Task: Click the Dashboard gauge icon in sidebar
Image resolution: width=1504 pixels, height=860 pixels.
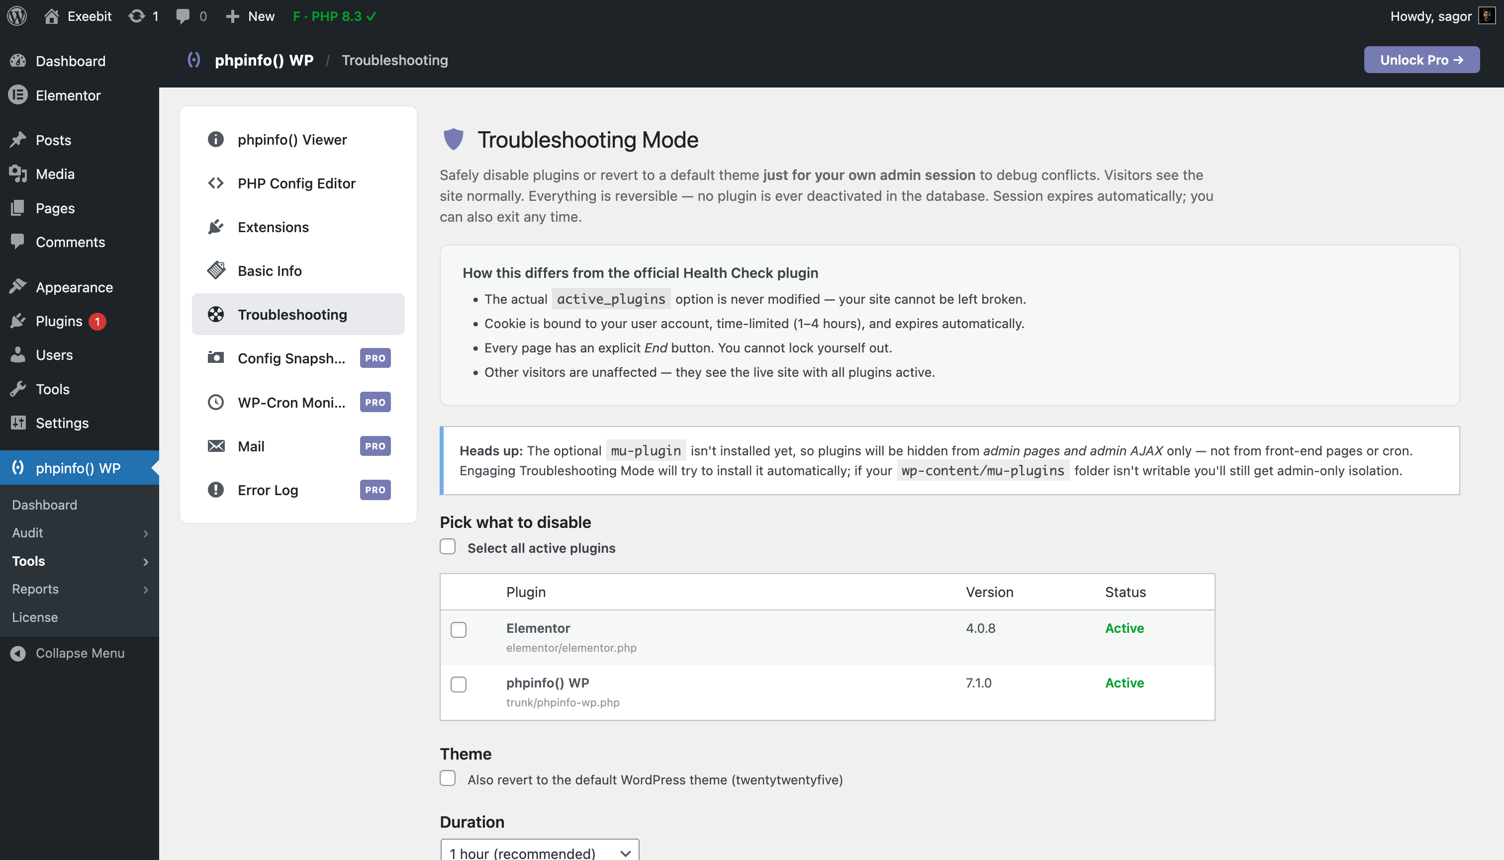Action: pyautogui.click(x=18, y=61)
